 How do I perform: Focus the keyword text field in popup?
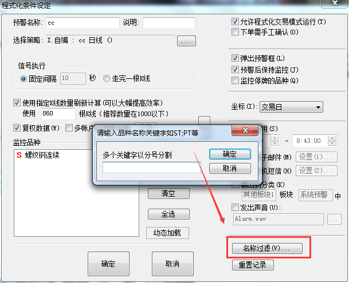pos(152,168)
